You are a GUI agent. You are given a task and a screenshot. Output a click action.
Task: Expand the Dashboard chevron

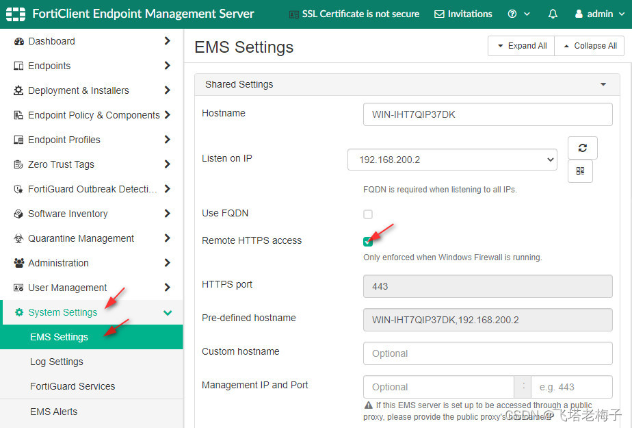[168, 40]
